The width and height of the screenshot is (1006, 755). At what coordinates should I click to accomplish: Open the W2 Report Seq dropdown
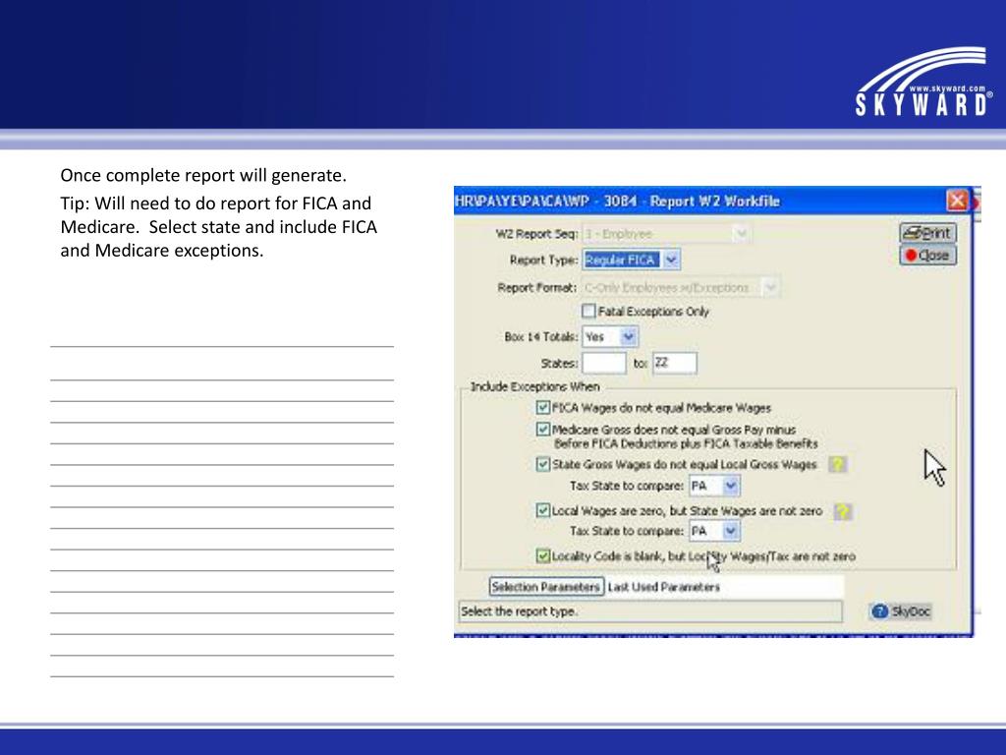click(x=741, y=234)
